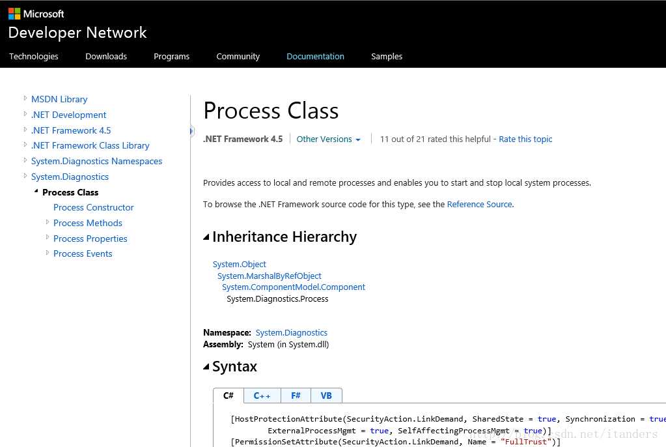666x447 pixels.
Task: Open the Documentation menu
Action: coord(315,56)
